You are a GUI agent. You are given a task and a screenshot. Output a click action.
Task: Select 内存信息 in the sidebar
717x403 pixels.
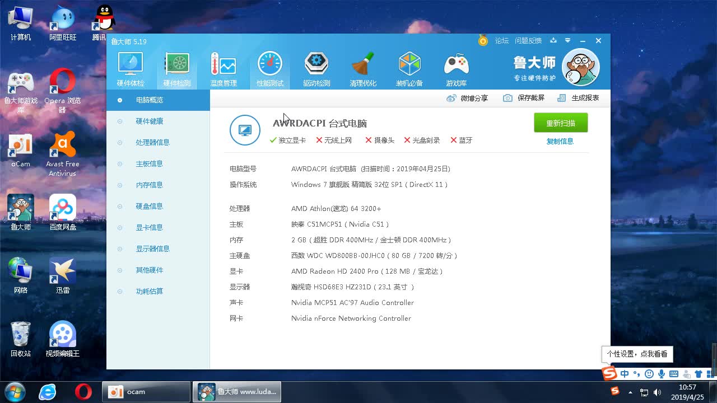[x=158, y=185]
